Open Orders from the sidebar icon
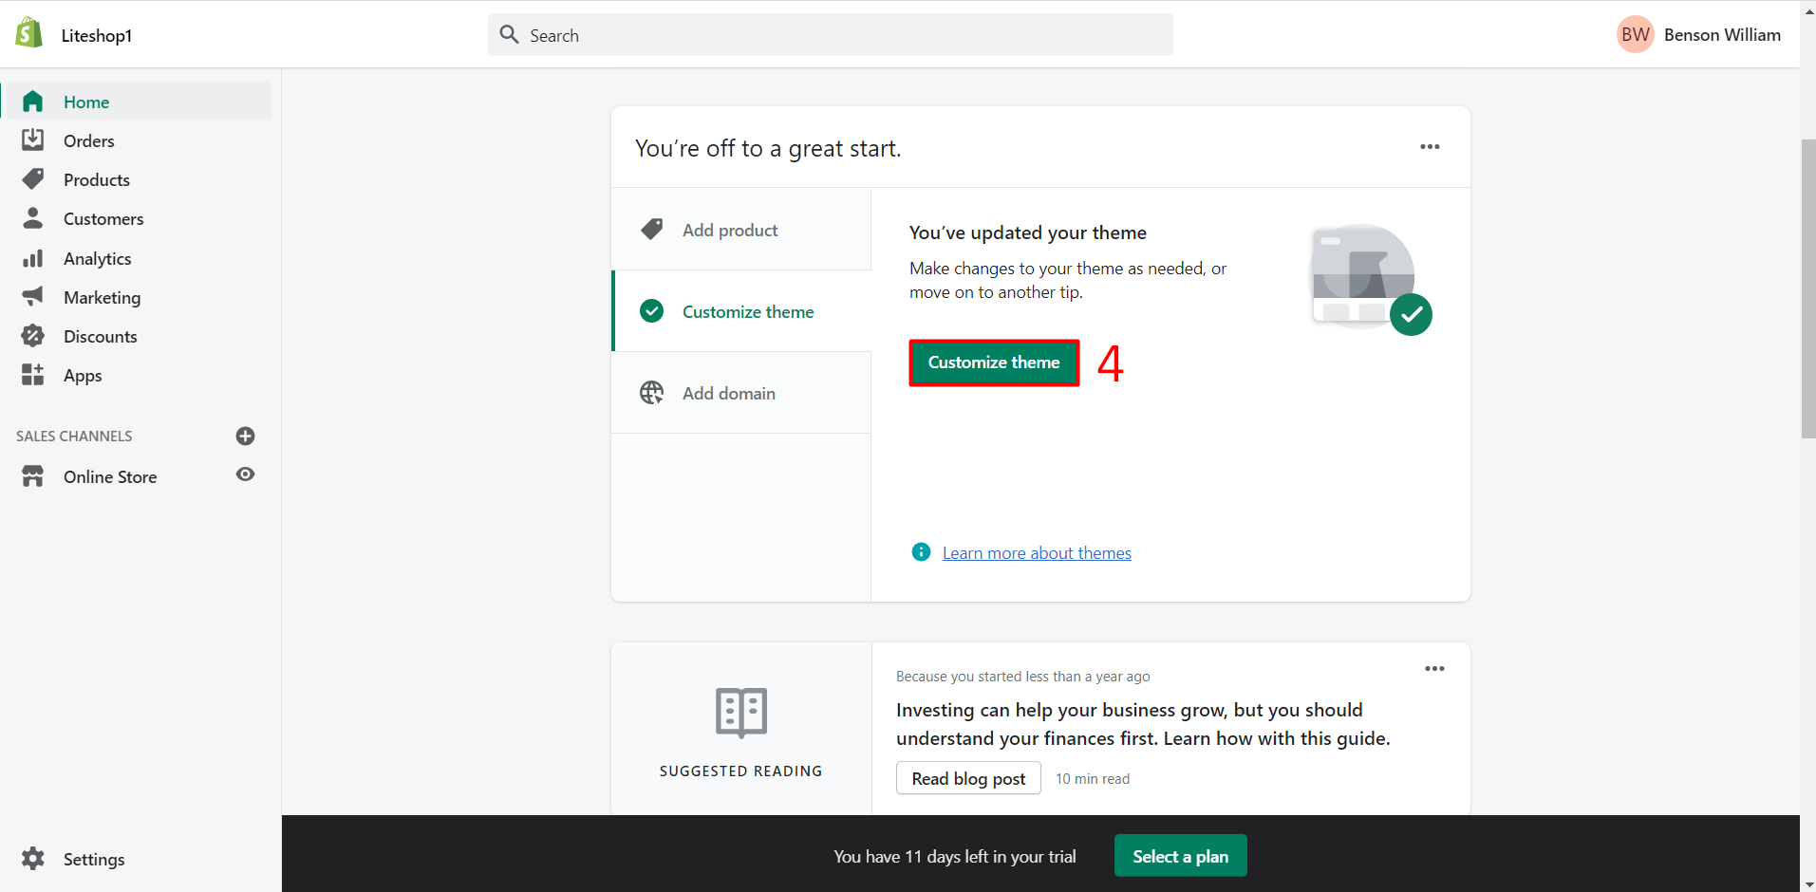 (x=33, y=140)
